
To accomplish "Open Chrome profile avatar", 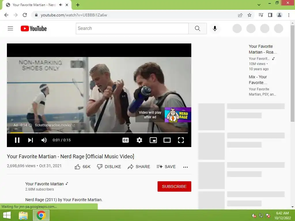I will [279, 15].
